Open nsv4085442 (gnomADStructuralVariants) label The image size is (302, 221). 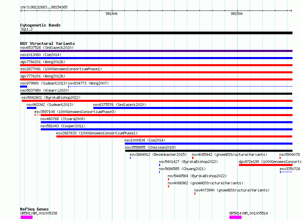[x=229, y=154]
